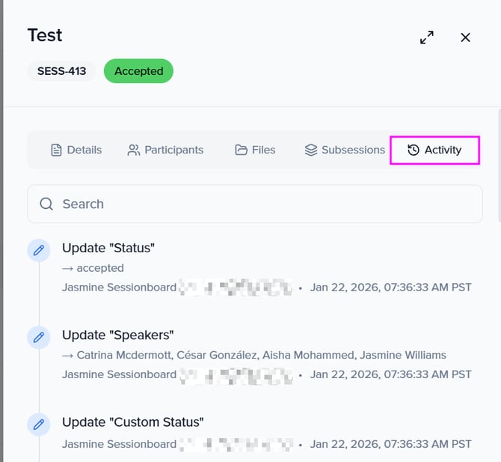Click the pencil icon beside Update "Custom Status"

[39, 425]
